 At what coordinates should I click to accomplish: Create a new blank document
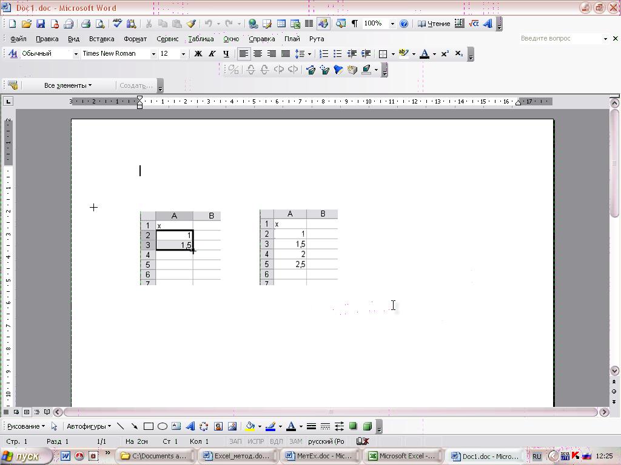coord(12,24)
